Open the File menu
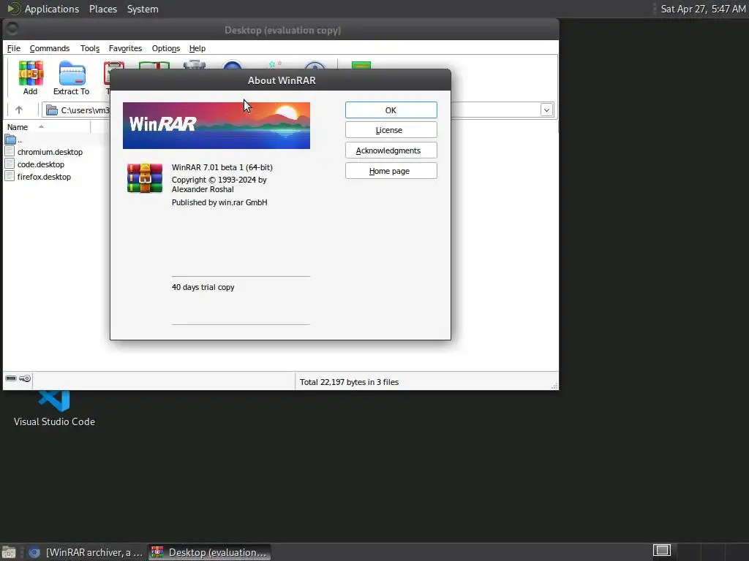 [x=13, y=48]
